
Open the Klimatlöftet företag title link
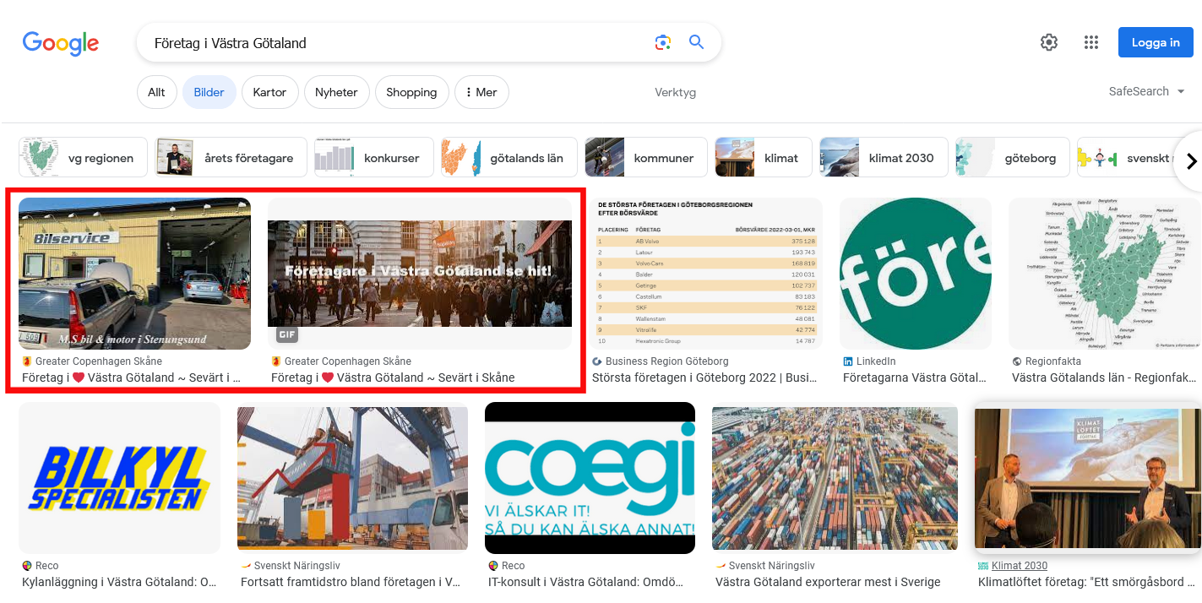tap(1086, 582)
